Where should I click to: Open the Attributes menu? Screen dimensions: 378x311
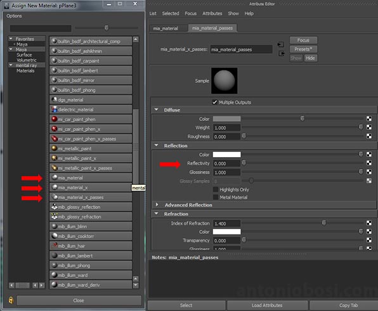(x=212, y=13)
